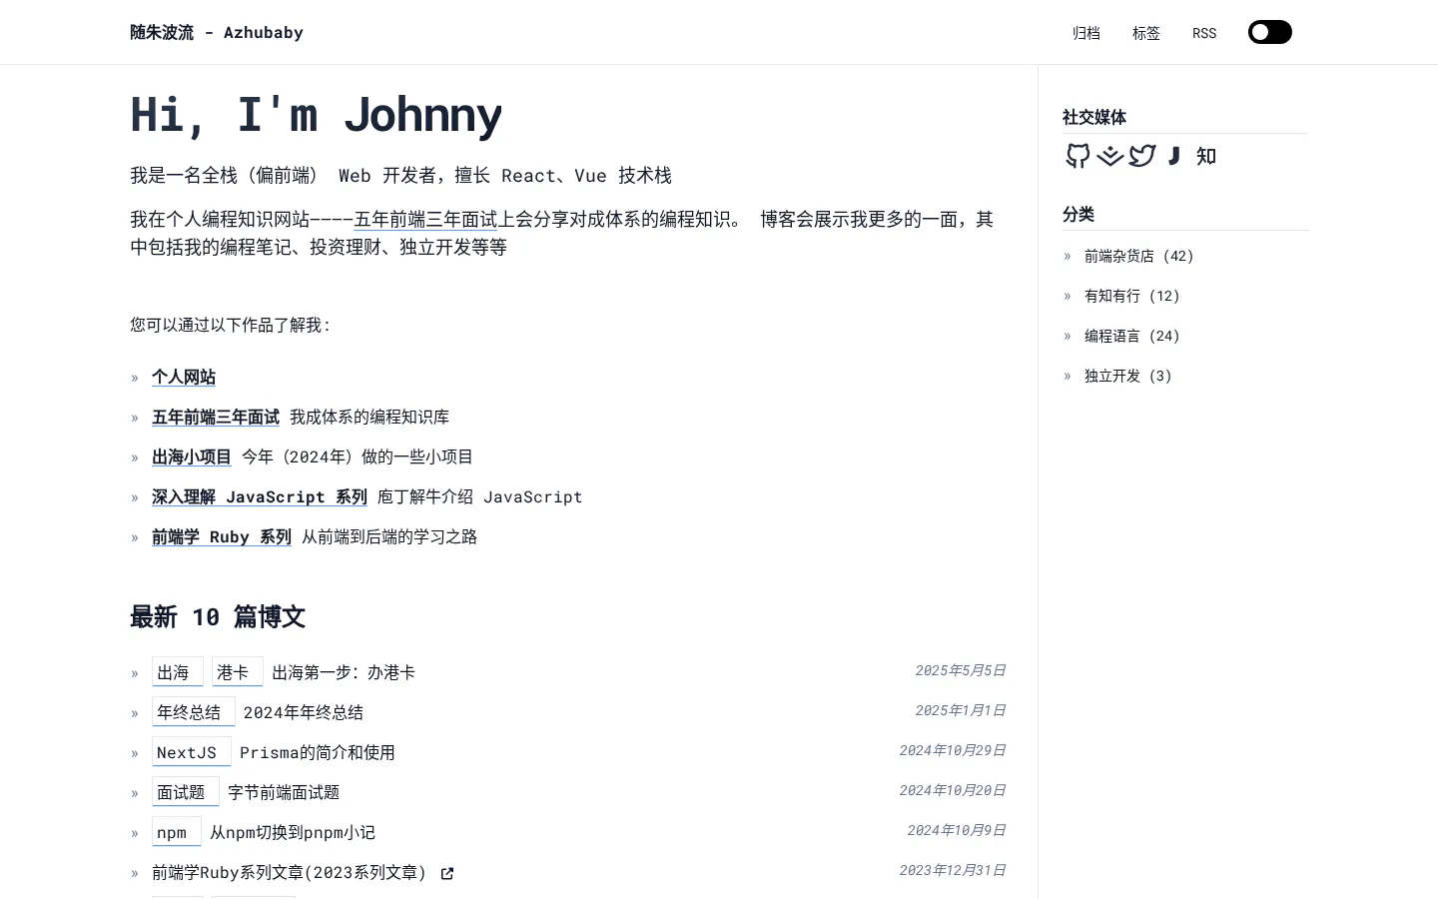Go to the 随朱波流 - Azhubaby home title
Viewport: 1438px width, 899px height.
217,32
